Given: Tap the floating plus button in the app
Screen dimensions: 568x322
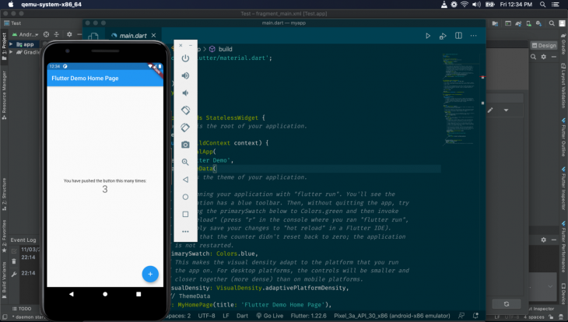Looking at the screenshot, I should click(151, 274).
